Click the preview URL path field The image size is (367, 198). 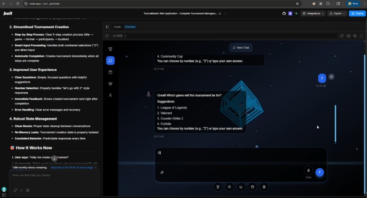[x=230, y=36]
